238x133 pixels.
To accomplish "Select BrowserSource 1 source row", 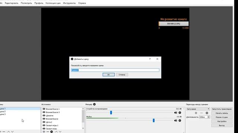I will [x=62, y=109].
